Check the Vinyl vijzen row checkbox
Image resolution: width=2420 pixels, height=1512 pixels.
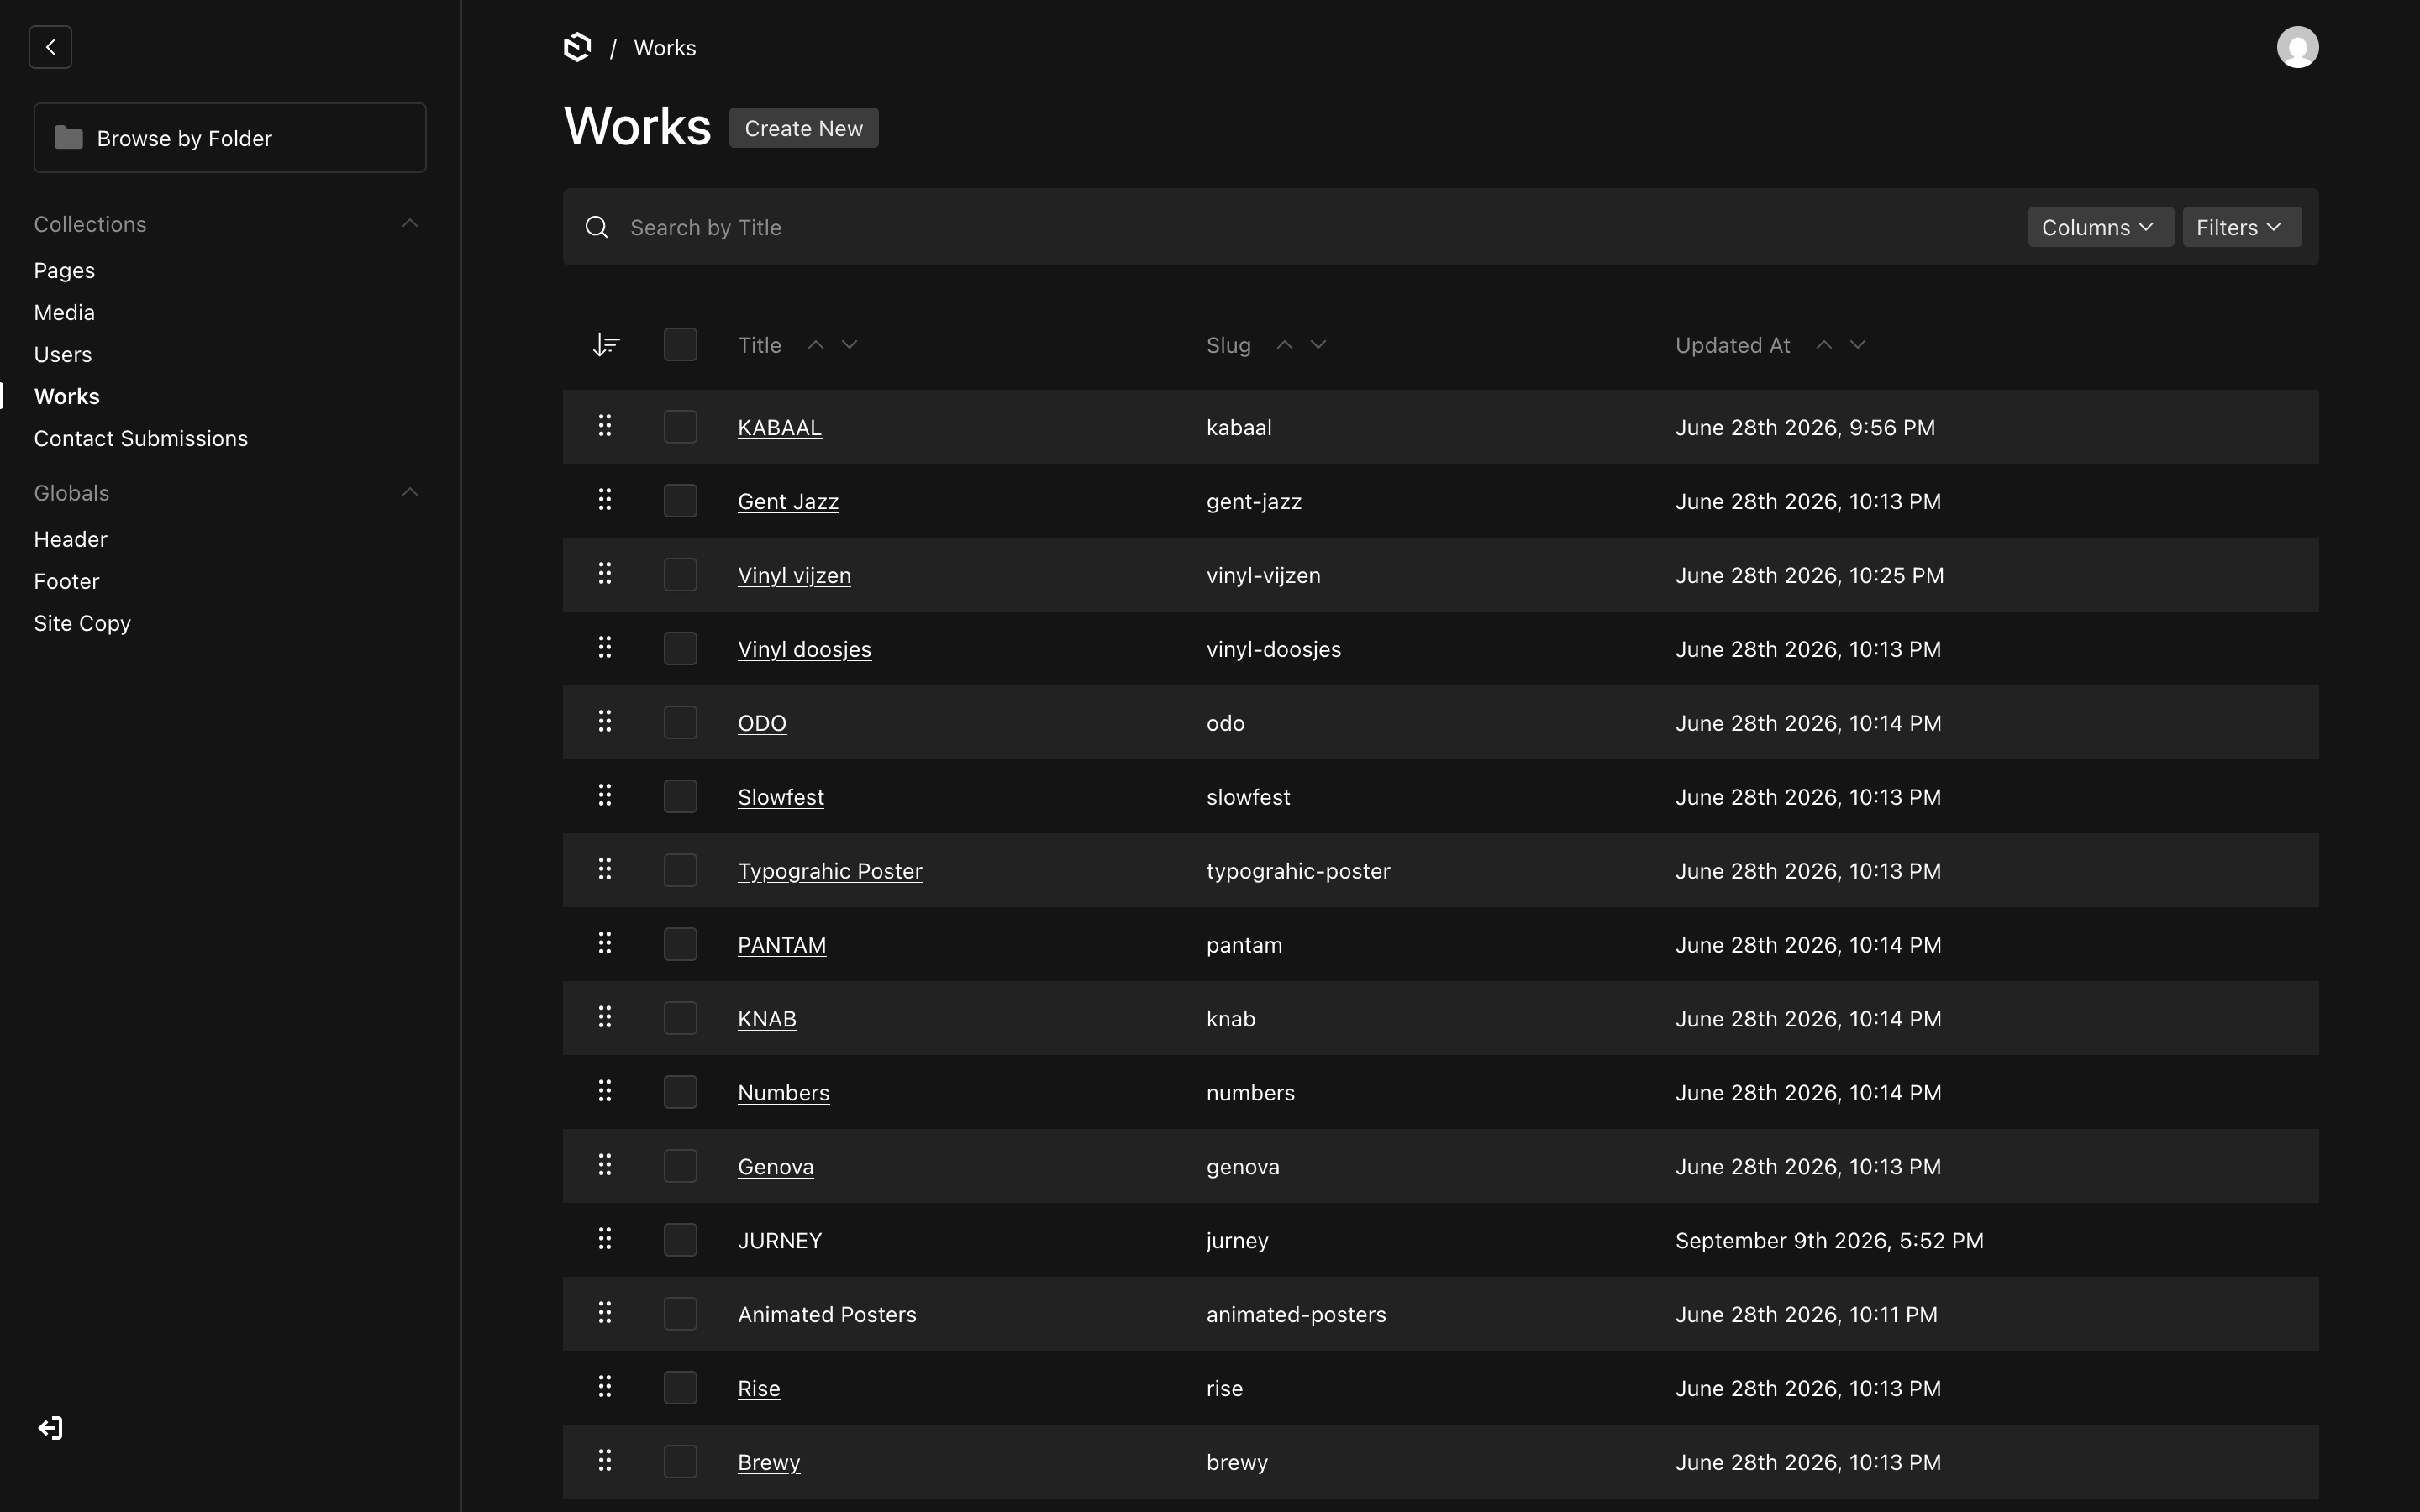click(680, 575)
